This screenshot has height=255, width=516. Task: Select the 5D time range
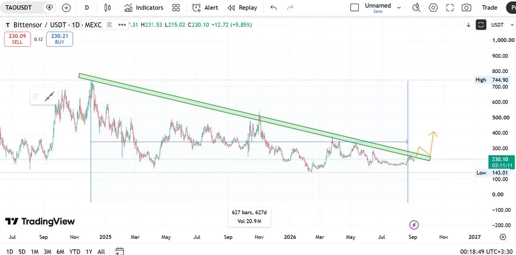[22, 251]
